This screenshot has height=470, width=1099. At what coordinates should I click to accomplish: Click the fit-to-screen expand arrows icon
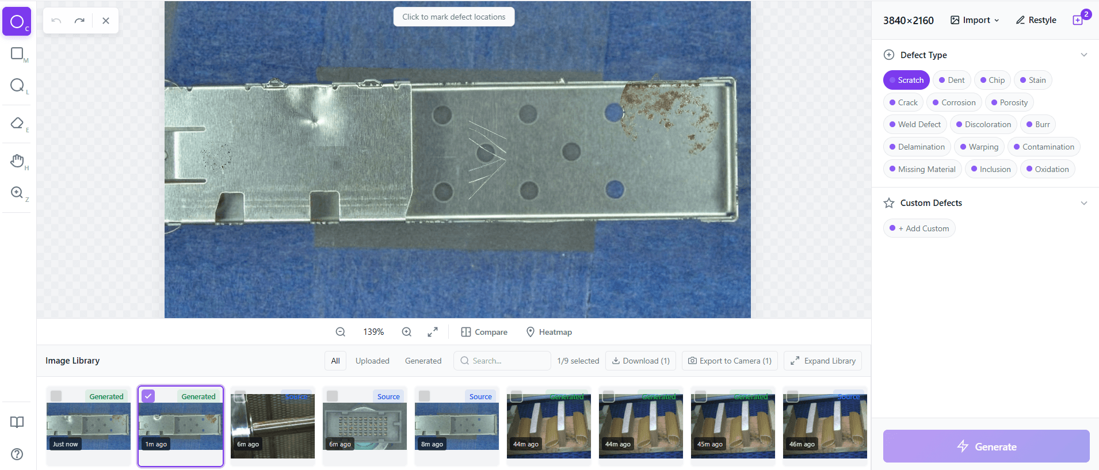pyautogui.click(x=433, y=332)
